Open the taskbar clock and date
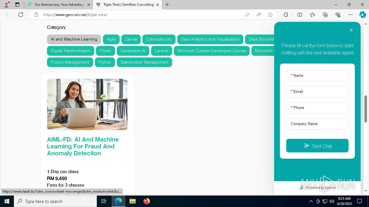Image resolution: width=369 pixels, height=207 pixels. [x=344, y=201]
